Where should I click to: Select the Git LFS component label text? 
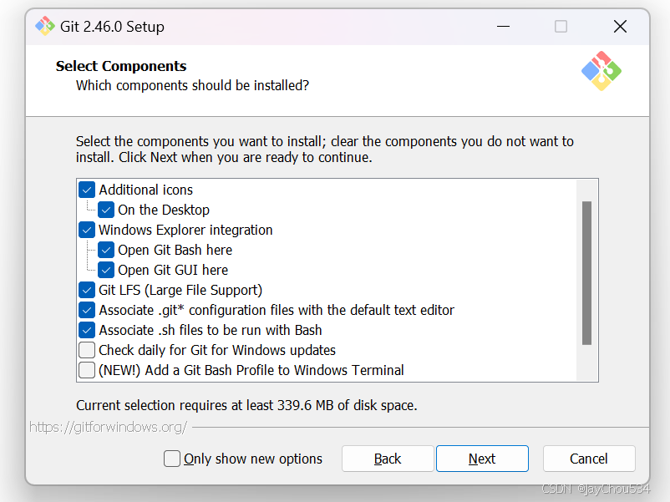pos(180,290)
